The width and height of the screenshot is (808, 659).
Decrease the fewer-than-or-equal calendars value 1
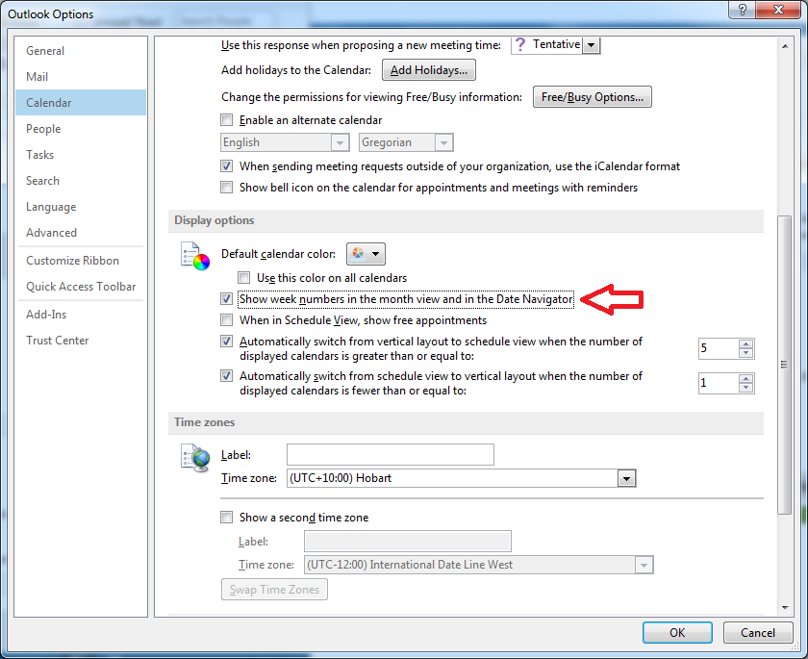tap(745, 388)
